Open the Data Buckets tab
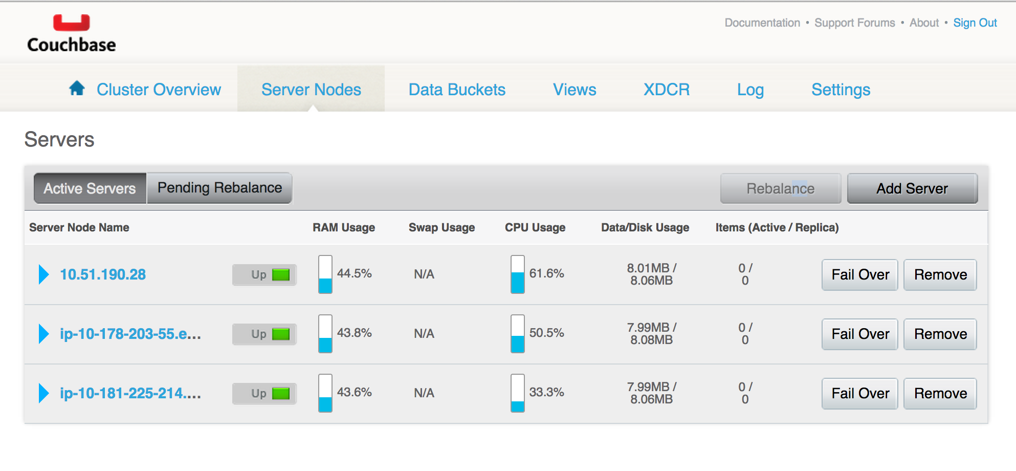The height and width of the screenshot is (471, 1016). coord(457,90)
